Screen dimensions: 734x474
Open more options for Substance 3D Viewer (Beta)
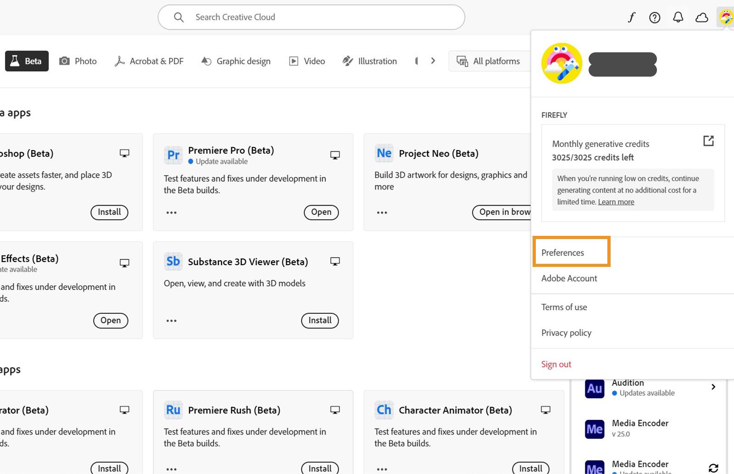coord(172,321)
